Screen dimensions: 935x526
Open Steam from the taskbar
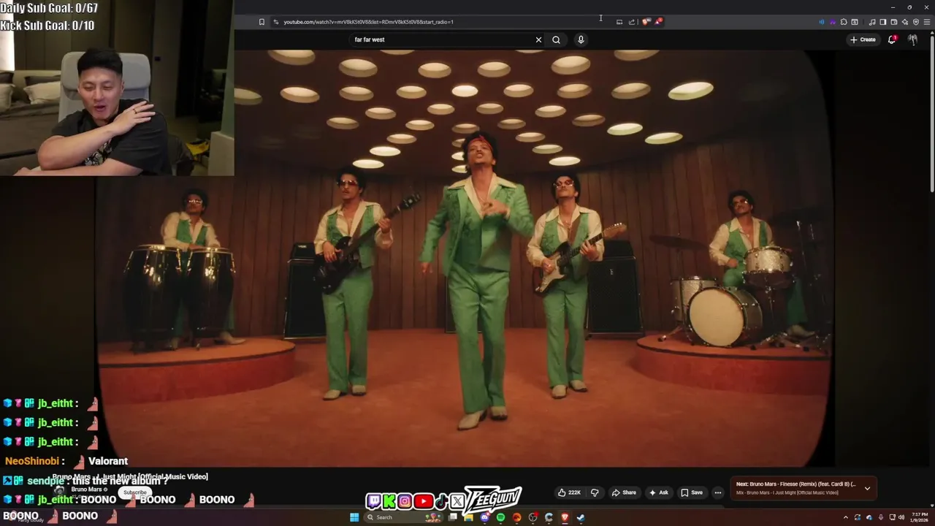[581, 517]
